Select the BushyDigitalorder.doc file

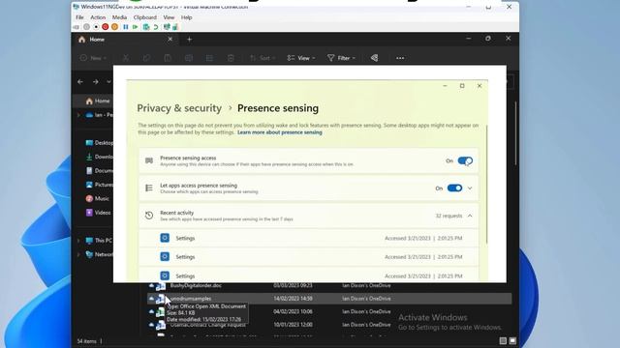(x=196, y=285)
